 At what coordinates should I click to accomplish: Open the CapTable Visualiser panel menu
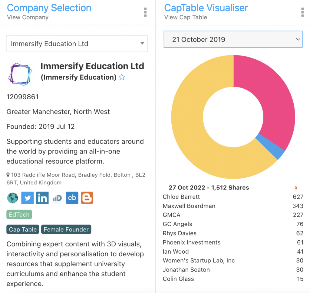coord(302,12)
